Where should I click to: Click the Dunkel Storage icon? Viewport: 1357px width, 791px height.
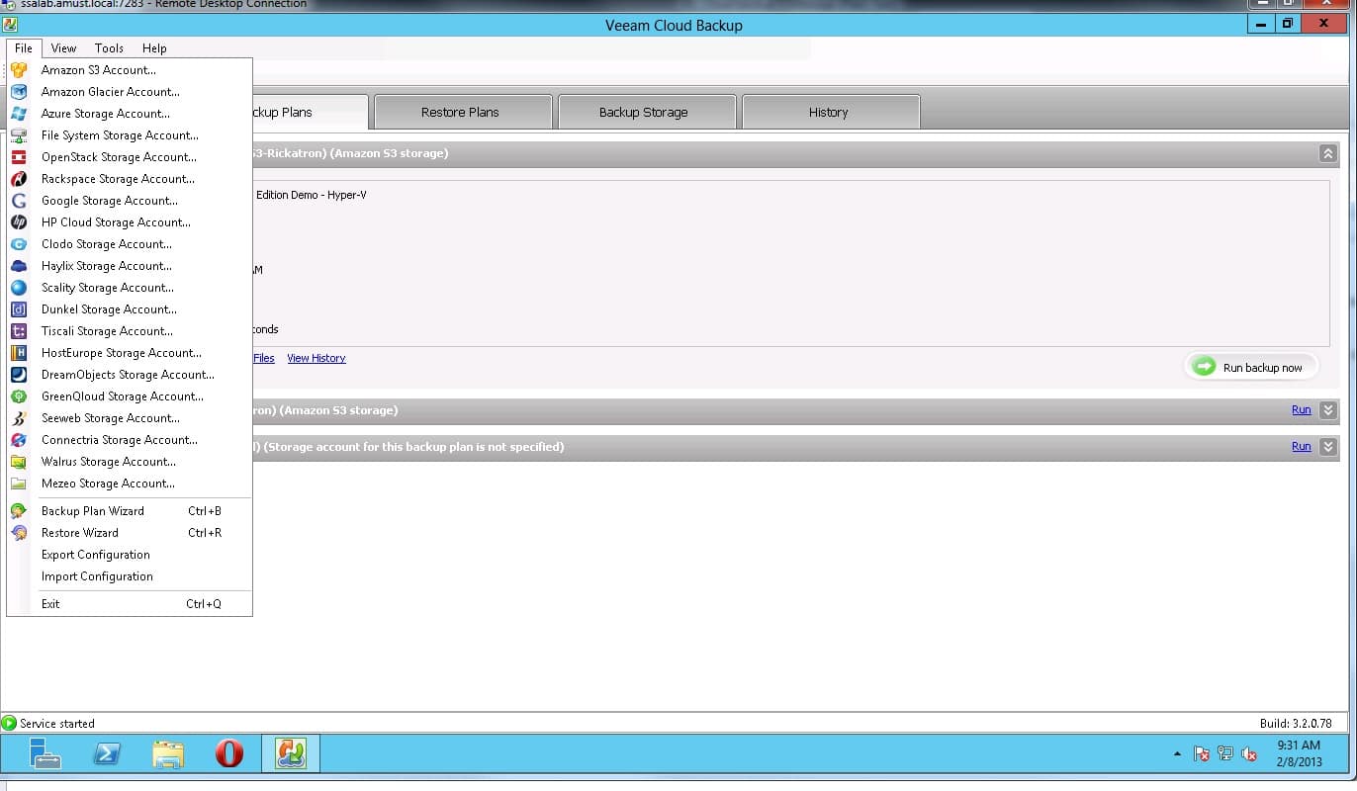click(19, 309)
